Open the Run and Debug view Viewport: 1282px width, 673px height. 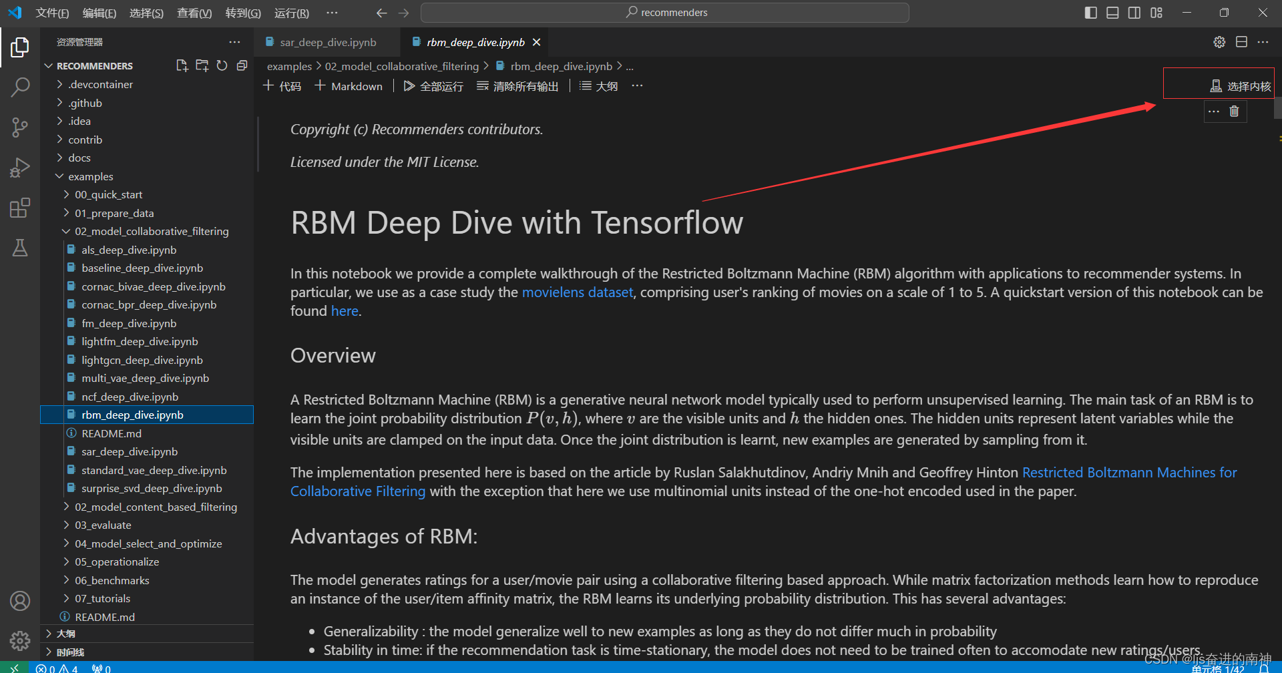(x=20, y=167)
